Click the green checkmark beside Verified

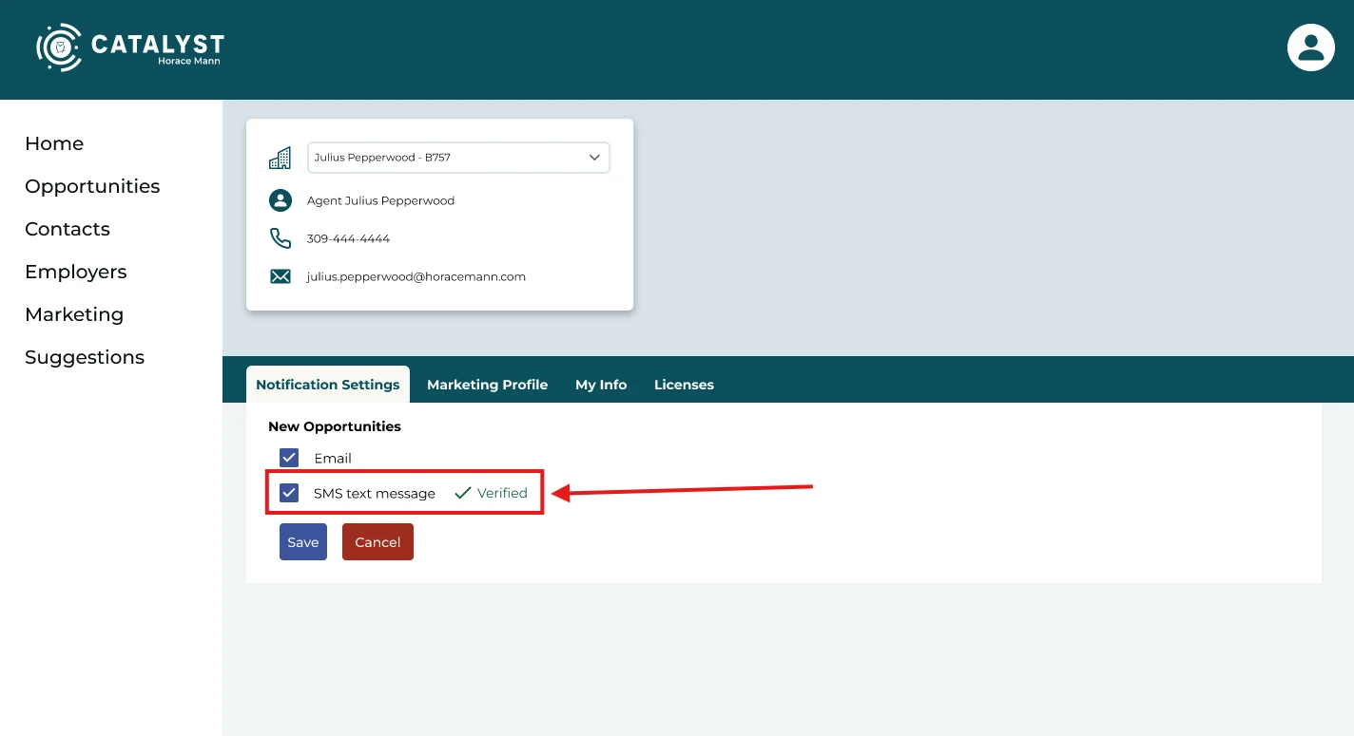463,492
